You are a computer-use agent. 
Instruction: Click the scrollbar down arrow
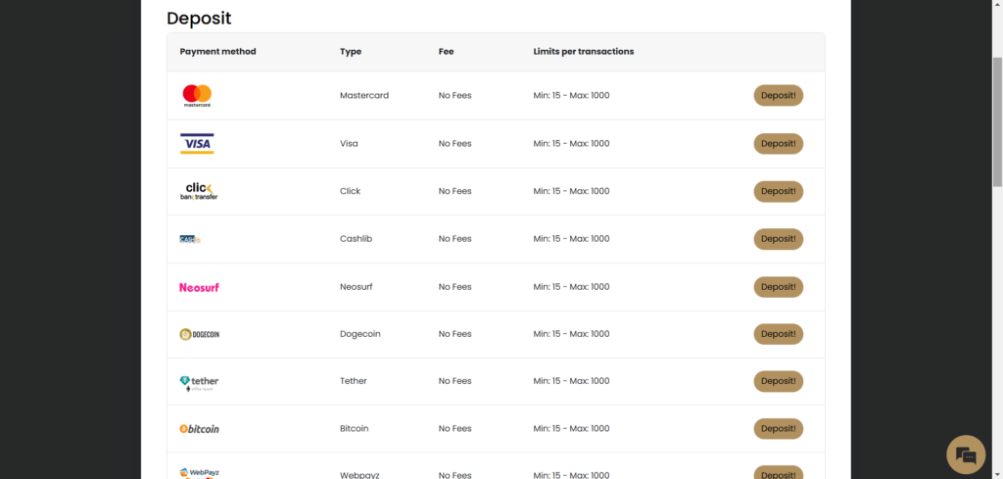pyautogui.click(x=997, y=472)
